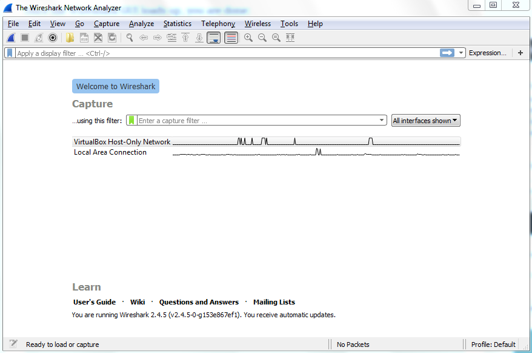Click the Find a packet magnifier icon
This screenshot has height=353, width=532.
pos(129,38)
